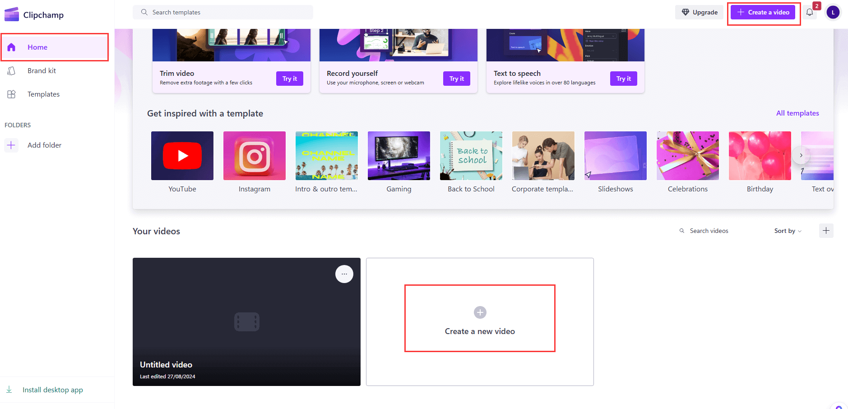The width and height of the screenshot is (848, 409).
Task: Open the user profile avatar
Action: point(833,13)
